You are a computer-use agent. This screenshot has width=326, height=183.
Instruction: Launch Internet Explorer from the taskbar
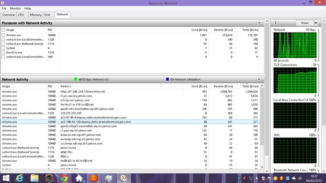(20, 178)
